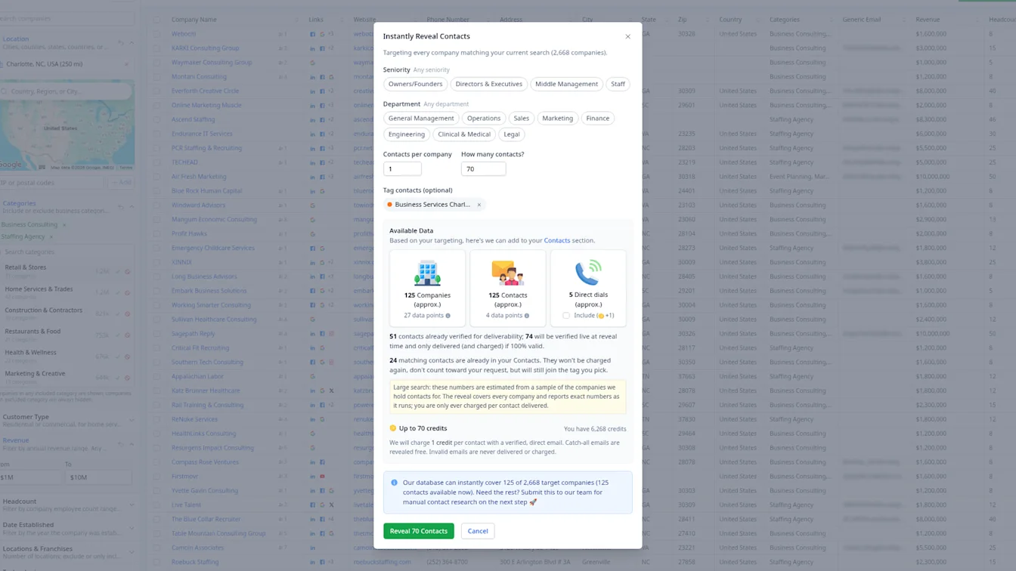Toggle Directors & Executives seniority chip
Viewport: 1016px width, 571px height.
click(488, 84)
